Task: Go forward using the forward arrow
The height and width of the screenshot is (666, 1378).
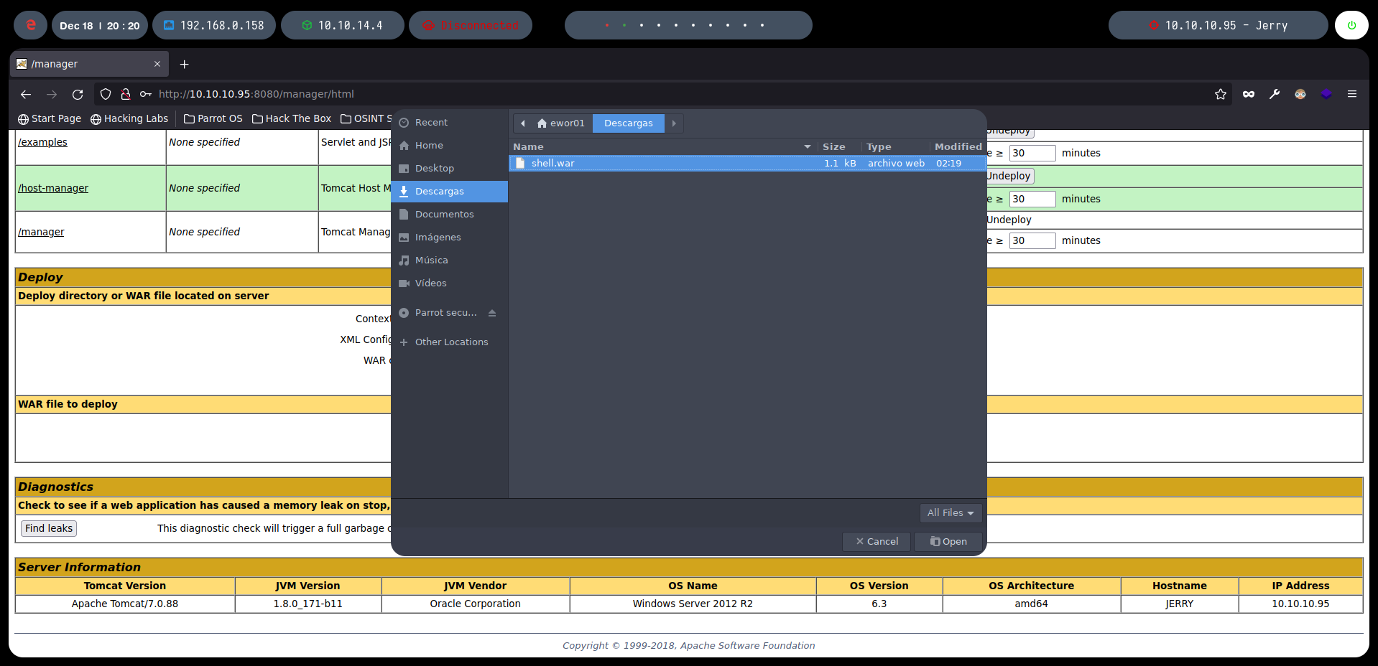Action: coord(52,94)
